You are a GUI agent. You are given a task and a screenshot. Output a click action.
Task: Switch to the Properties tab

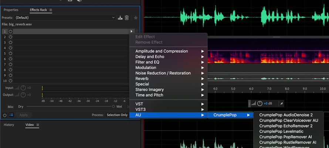[x=11, y=10]
